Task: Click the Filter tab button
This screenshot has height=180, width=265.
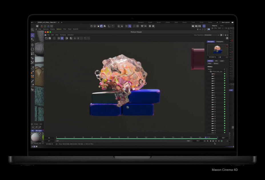Action: pos(210,63)
